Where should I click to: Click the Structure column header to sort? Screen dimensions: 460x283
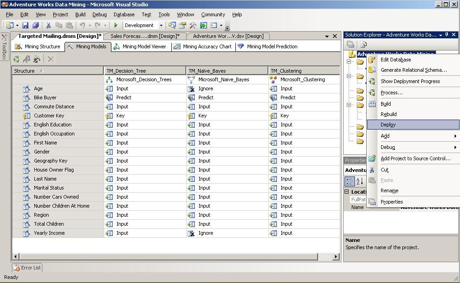click(x=58, y=71)
